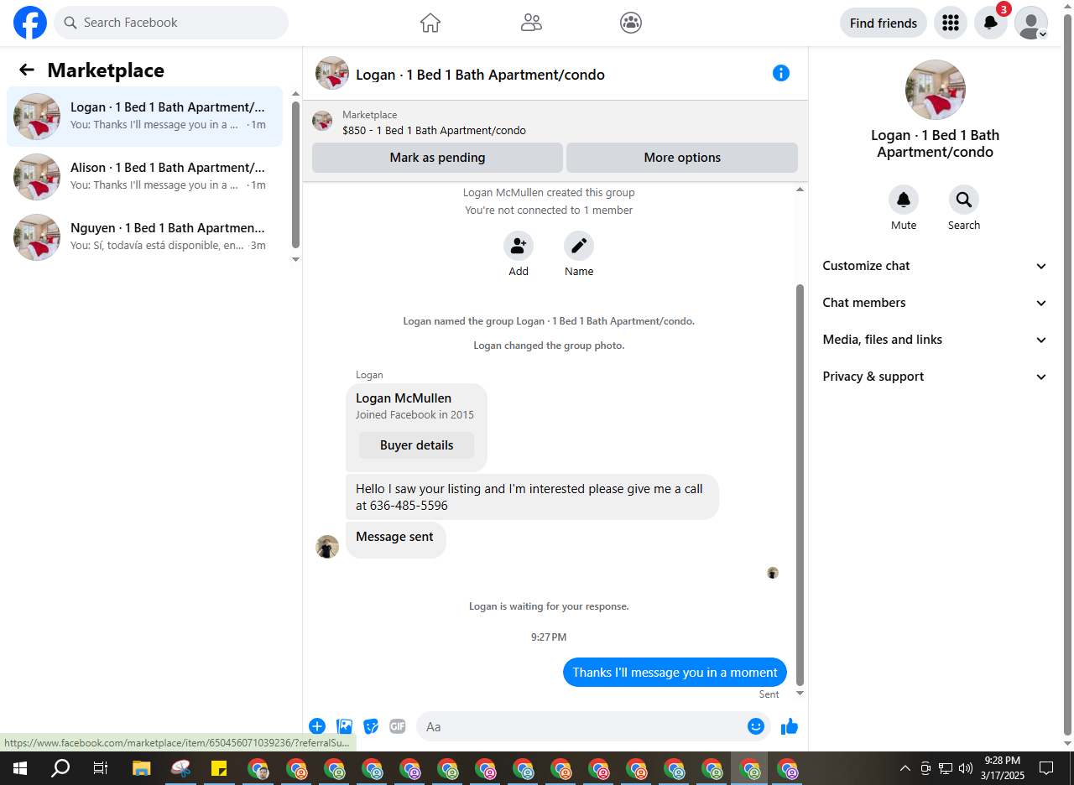Expand the Customize chat section
1074x785 pixels.
click(x=936, y=266)
